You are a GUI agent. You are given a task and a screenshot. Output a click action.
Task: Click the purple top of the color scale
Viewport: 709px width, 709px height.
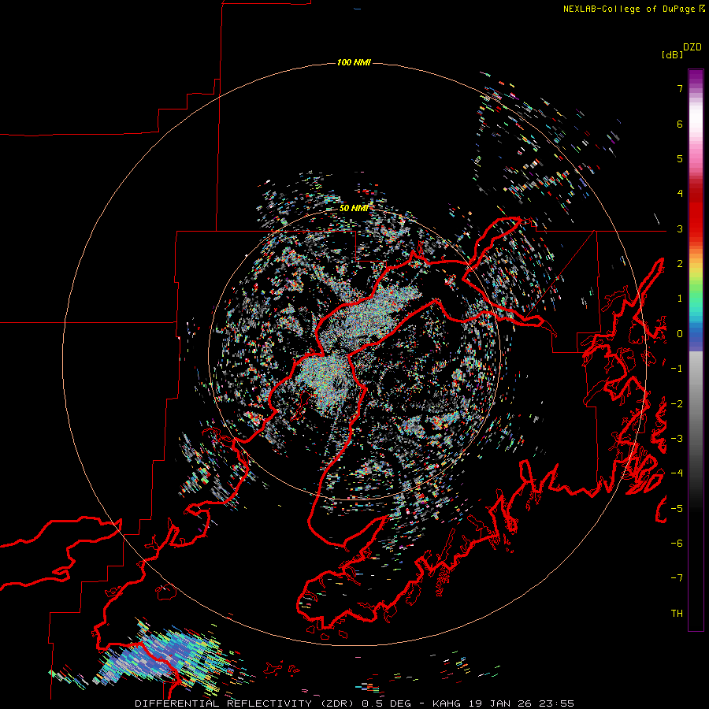click(696, 78)
